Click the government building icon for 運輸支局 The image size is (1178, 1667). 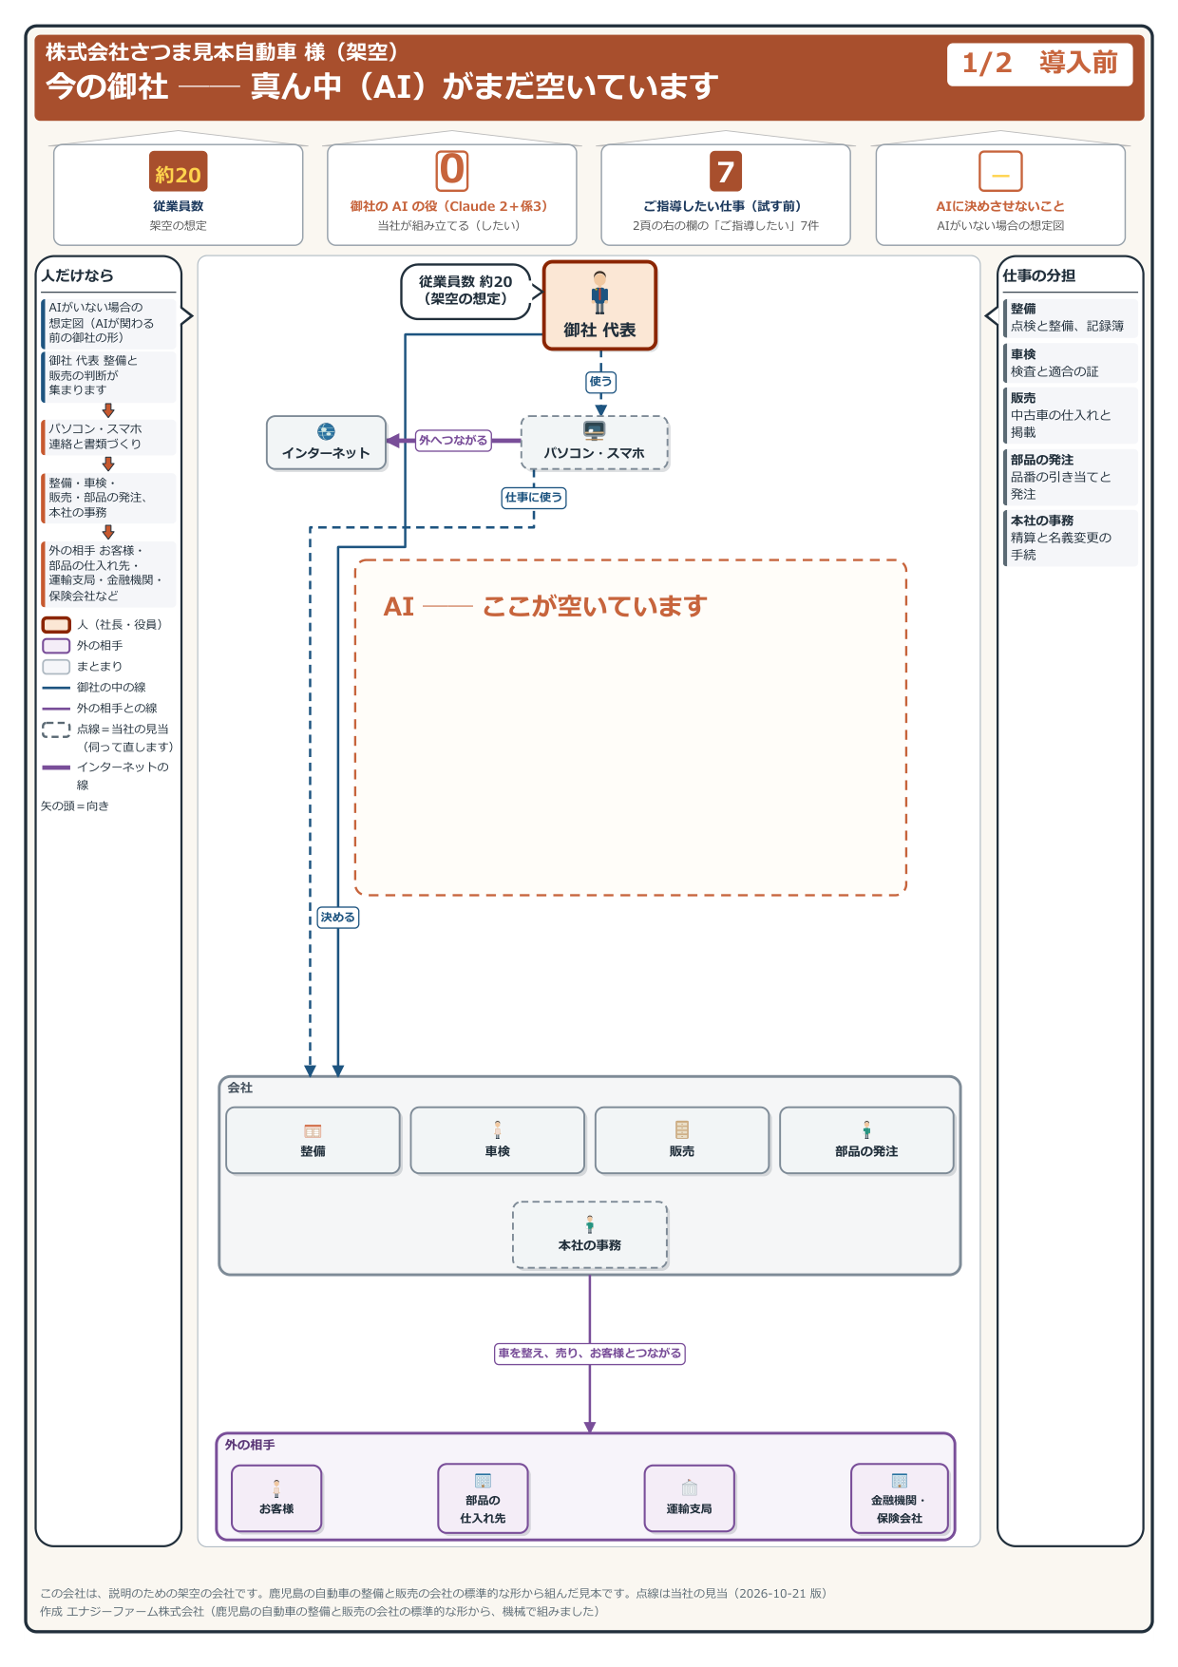coord(690,1488)
